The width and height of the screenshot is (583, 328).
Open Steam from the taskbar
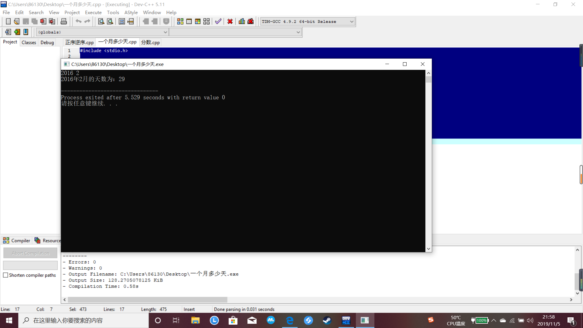tap(327, 320)
